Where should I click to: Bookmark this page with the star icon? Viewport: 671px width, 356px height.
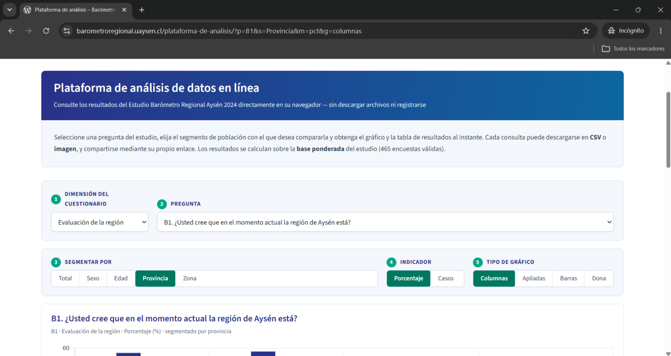(586, 31)
